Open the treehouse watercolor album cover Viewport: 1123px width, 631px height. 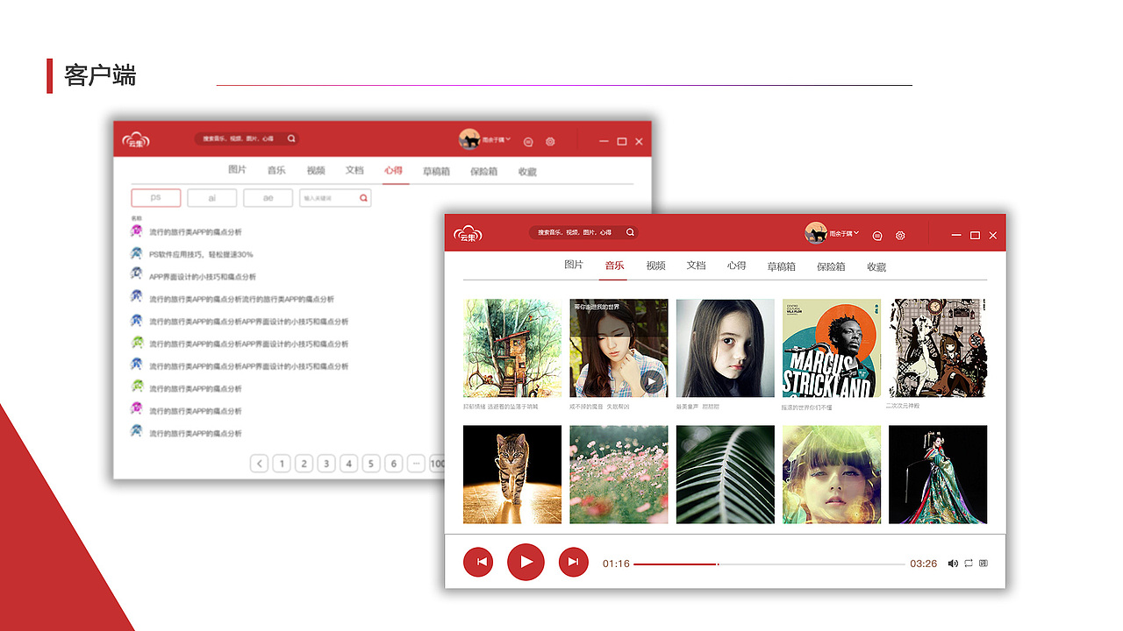tap(512, 348)
